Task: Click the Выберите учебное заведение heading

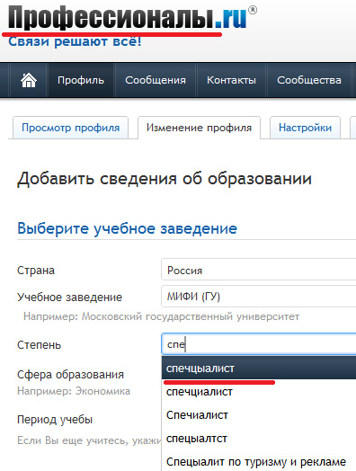Action: (x=127, y=228)
